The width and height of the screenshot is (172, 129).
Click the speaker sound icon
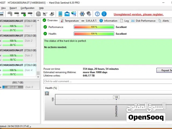89,14
